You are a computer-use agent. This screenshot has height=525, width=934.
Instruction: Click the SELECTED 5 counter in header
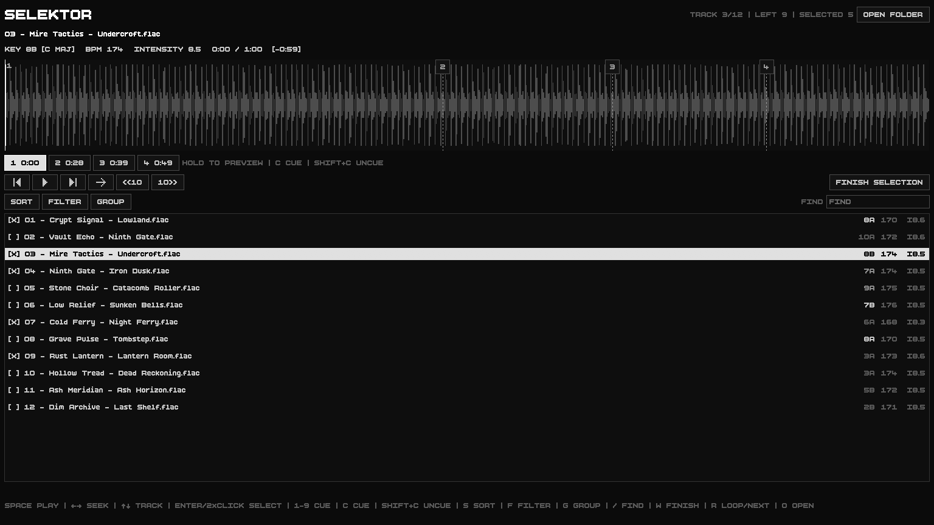[826, 15]
